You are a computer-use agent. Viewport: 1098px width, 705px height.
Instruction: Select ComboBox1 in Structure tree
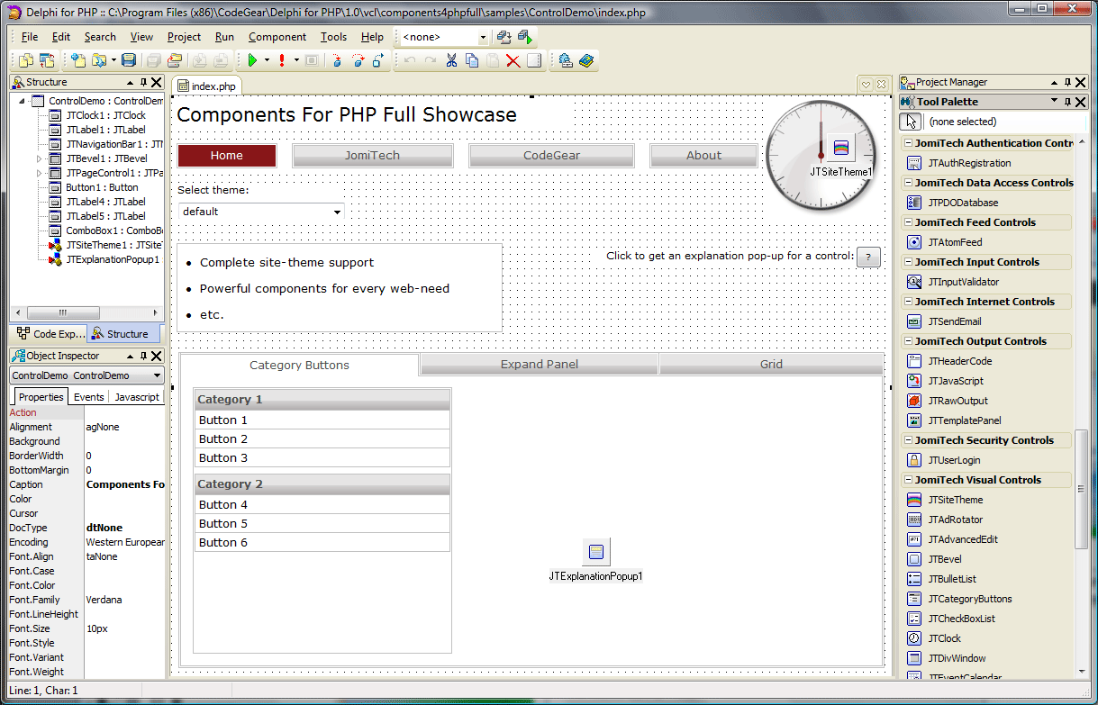[114, 230]
